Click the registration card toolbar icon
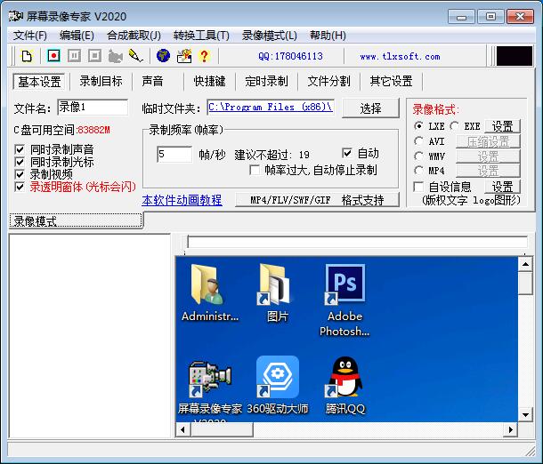 pos(184,56)
